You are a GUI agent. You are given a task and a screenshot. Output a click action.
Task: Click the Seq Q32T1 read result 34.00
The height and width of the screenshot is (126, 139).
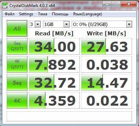54,46
